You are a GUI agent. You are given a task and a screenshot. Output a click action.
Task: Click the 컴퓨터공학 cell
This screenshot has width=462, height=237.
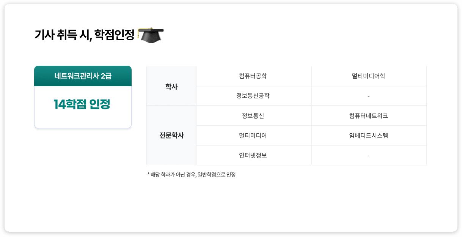point(253,76)
